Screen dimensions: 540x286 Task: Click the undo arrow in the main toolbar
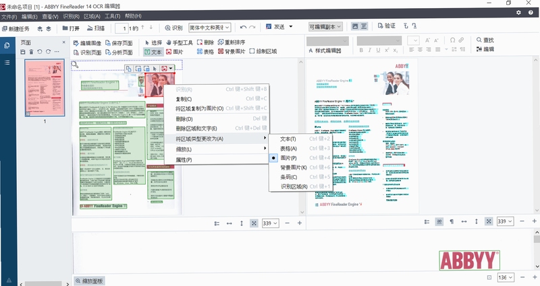[243, 28]
